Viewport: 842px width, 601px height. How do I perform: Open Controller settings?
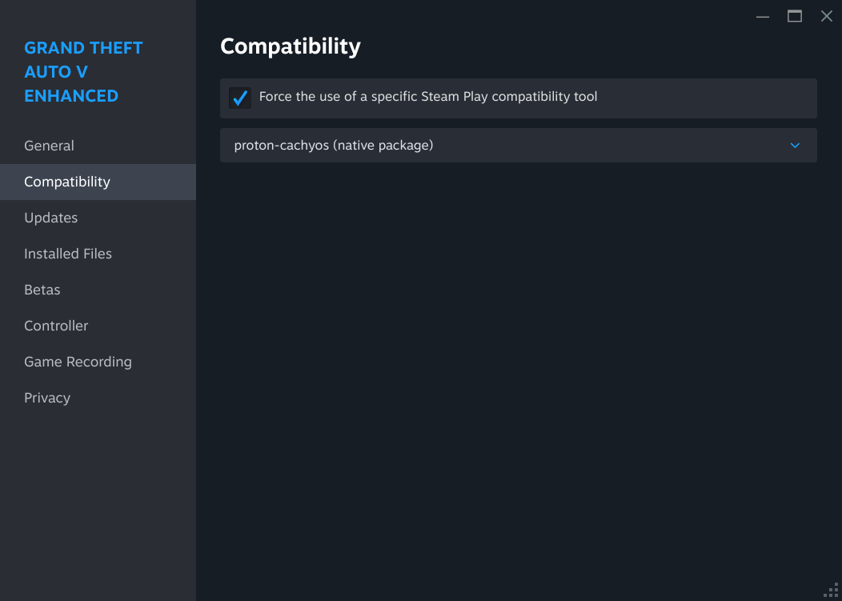pos(56,326)
